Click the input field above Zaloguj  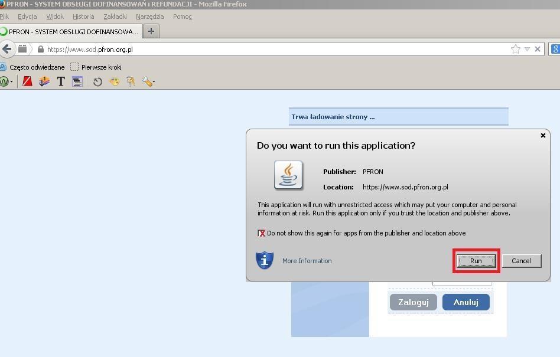462,283
